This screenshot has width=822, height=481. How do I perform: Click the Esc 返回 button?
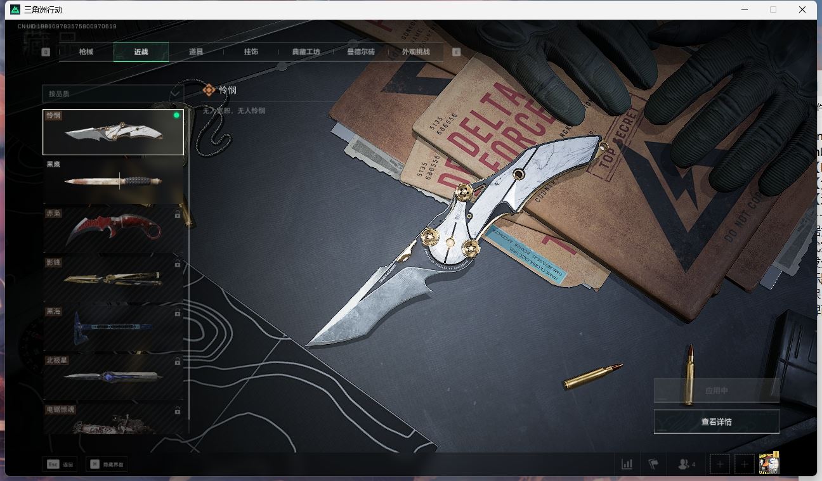tap(60, 465)
